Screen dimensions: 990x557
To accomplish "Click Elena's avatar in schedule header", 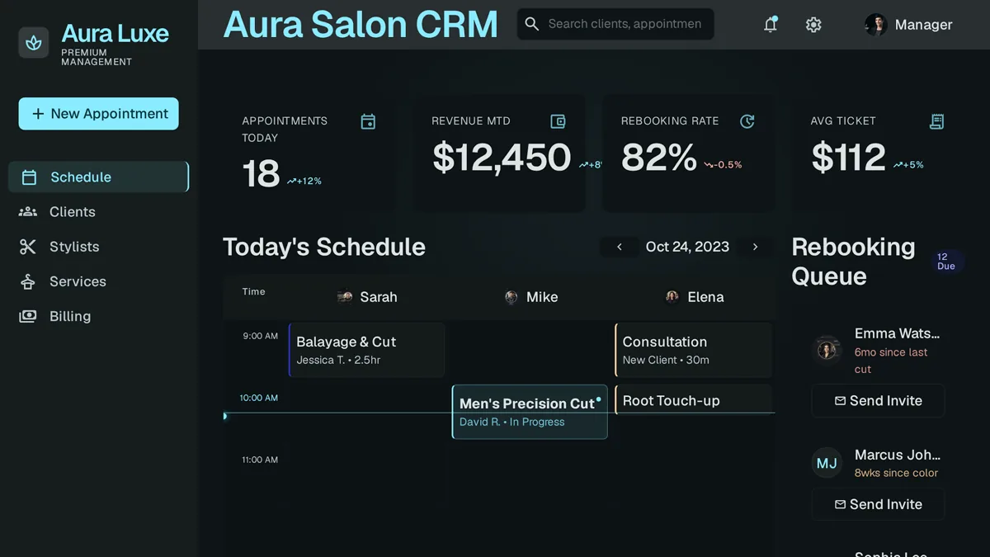I will [x=672, y=297].
